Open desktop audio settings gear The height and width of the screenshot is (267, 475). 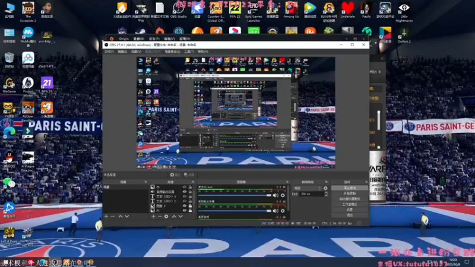coord(283,211)
